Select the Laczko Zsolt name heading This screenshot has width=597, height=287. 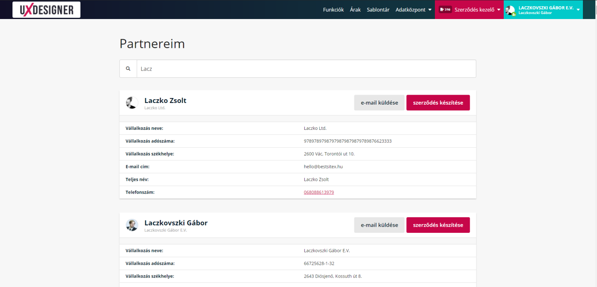point(165,100)
